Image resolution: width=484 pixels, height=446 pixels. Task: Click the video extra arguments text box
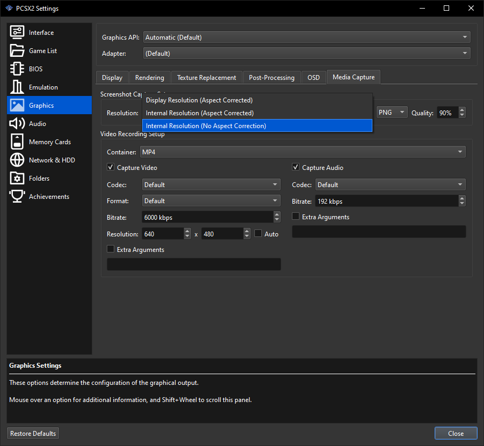click(x=194, y=264)
